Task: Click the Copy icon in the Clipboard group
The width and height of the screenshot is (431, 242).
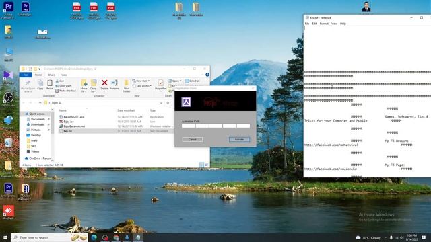Action: [x=40, y=85]
